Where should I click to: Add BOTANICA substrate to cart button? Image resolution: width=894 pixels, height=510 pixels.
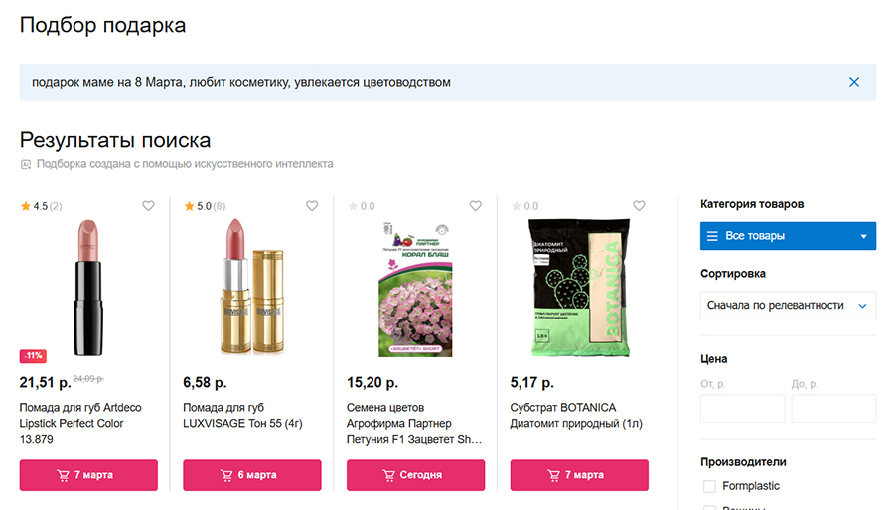579,475
